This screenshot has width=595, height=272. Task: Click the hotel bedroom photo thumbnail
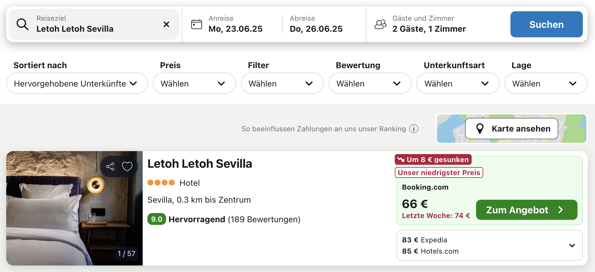pos(74,208)
